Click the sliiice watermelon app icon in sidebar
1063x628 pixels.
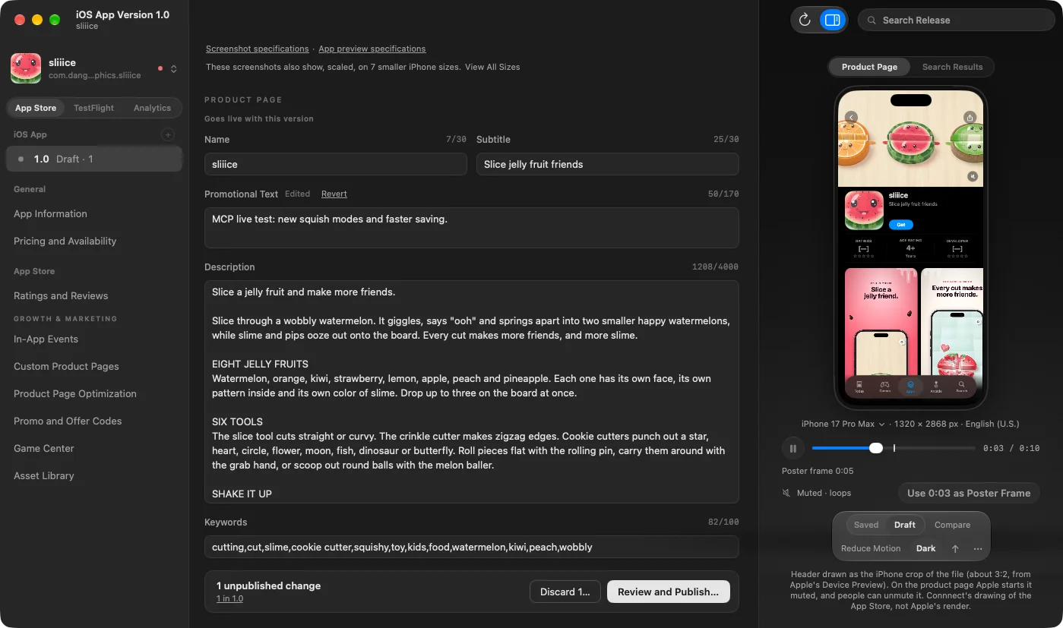(26, 68)
